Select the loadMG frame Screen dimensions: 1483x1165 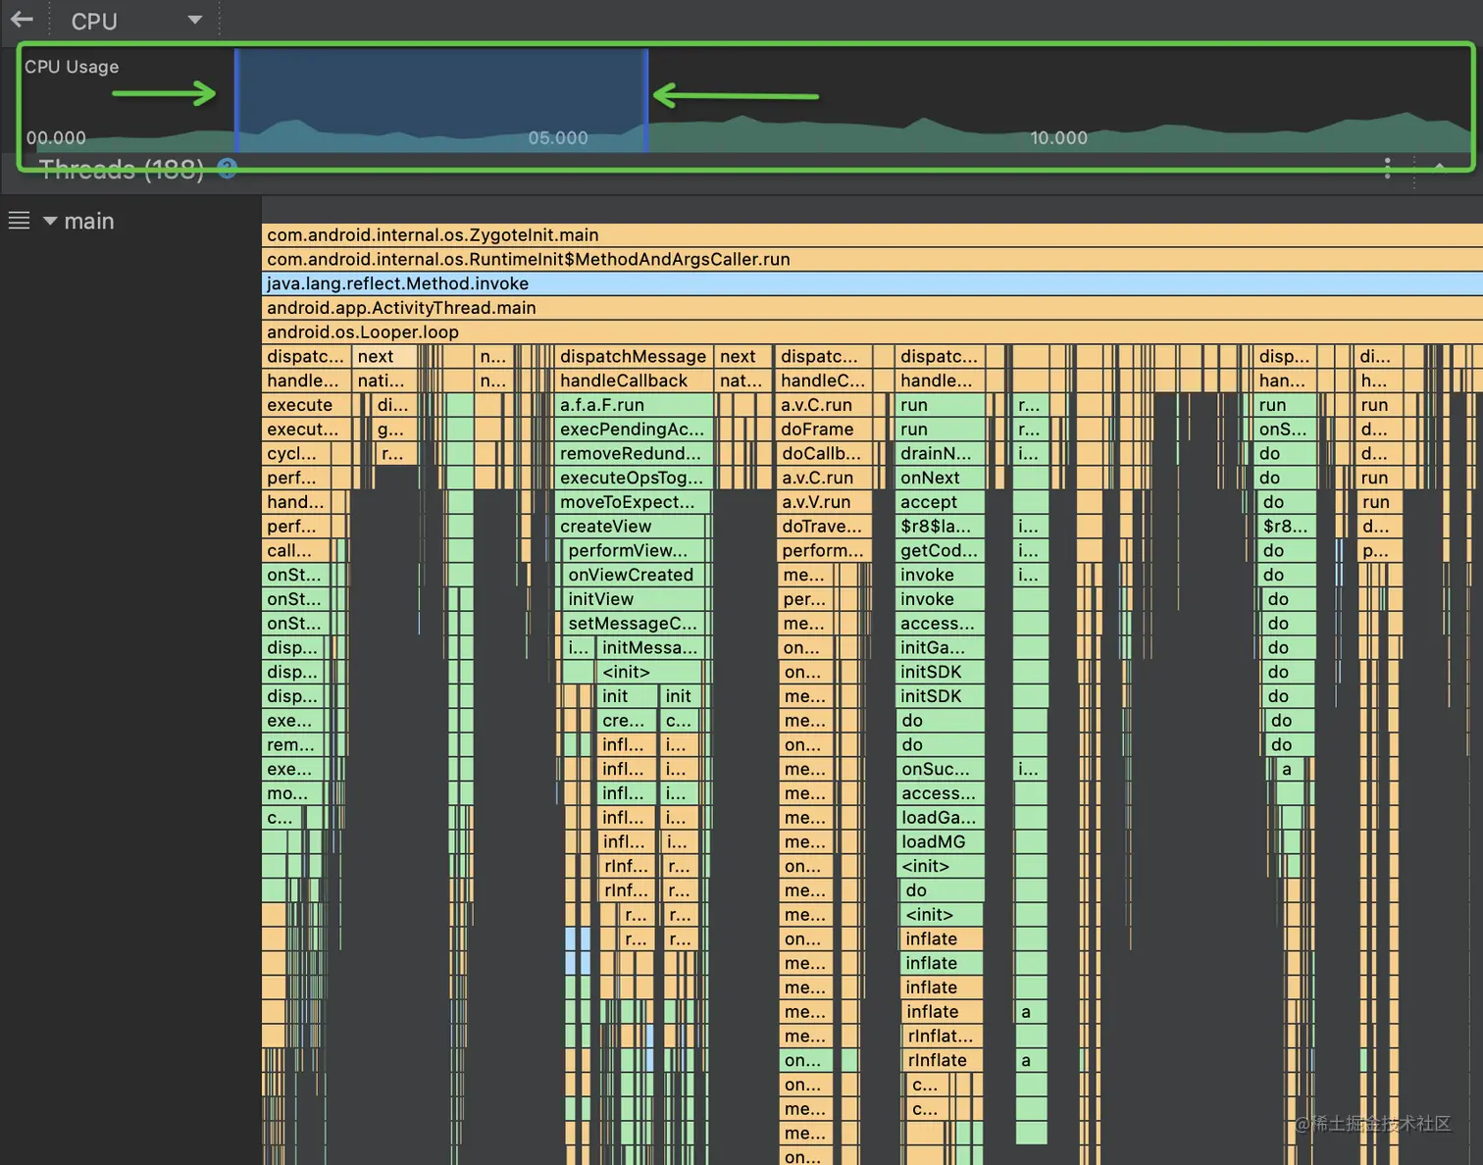click(x=941, y=842)
